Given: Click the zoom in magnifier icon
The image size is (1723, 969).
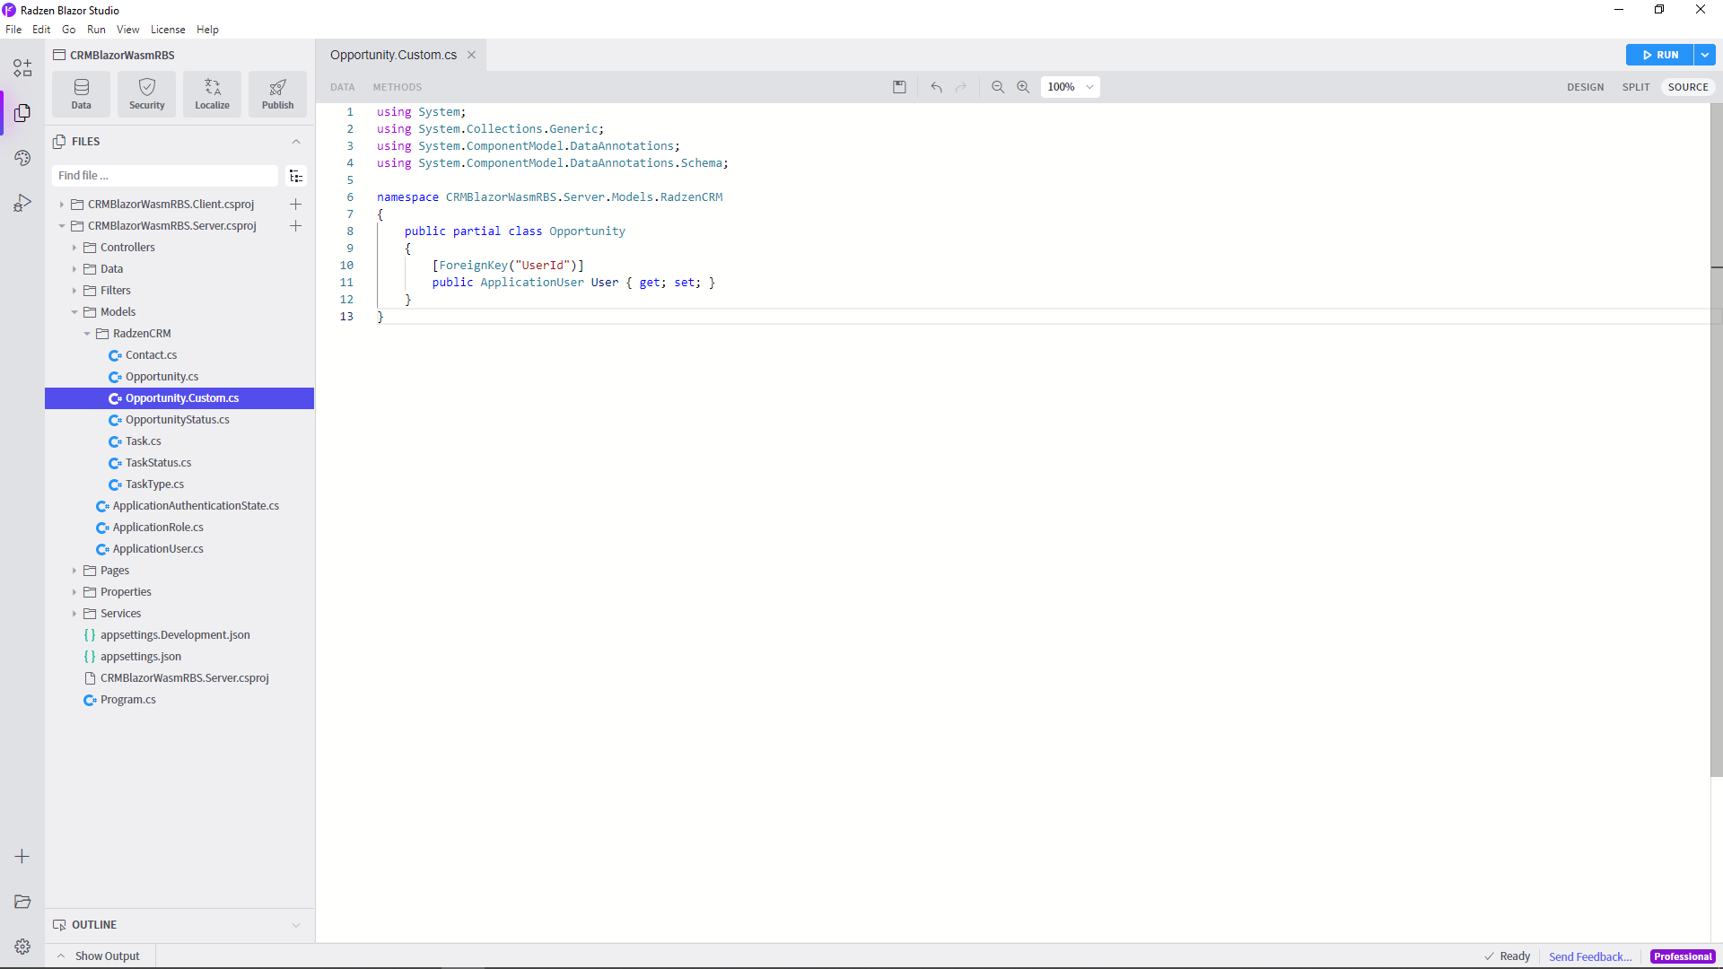Looking at the screenshot, I should 1023,87.
